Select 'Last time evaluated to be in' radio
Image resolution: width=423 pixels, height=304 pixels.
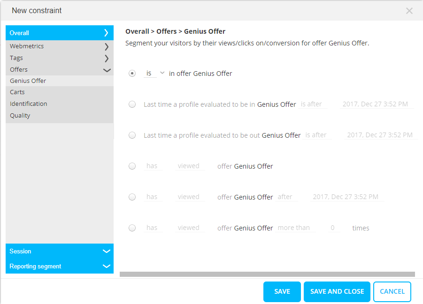[132, 104]
